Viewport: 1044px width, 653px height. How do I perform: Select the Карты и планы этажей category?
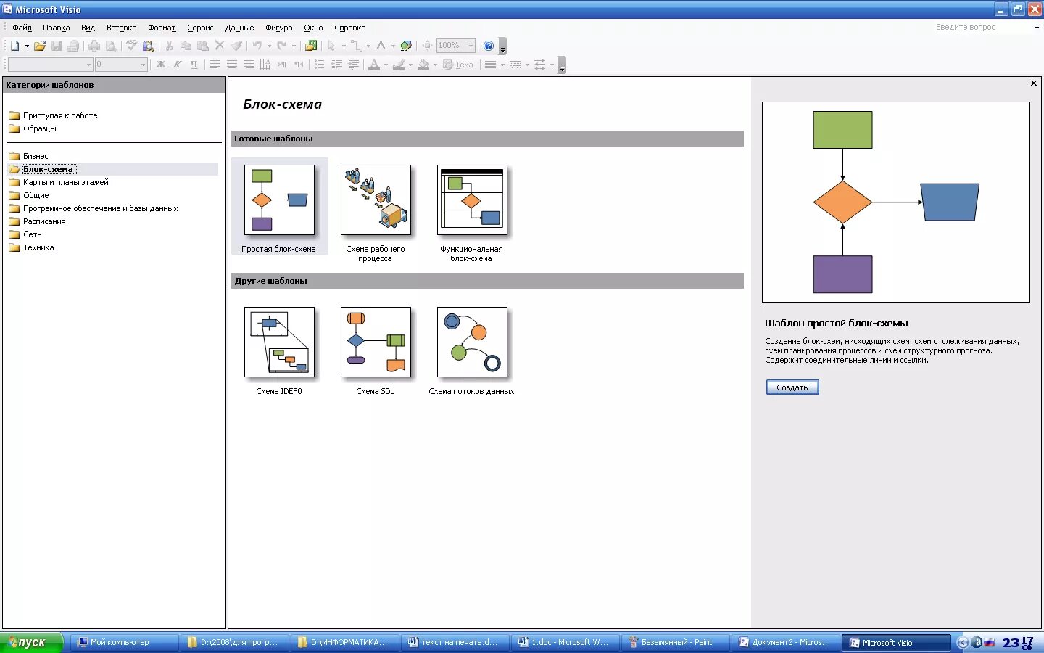pyautogui.click(x=65, y=182)
